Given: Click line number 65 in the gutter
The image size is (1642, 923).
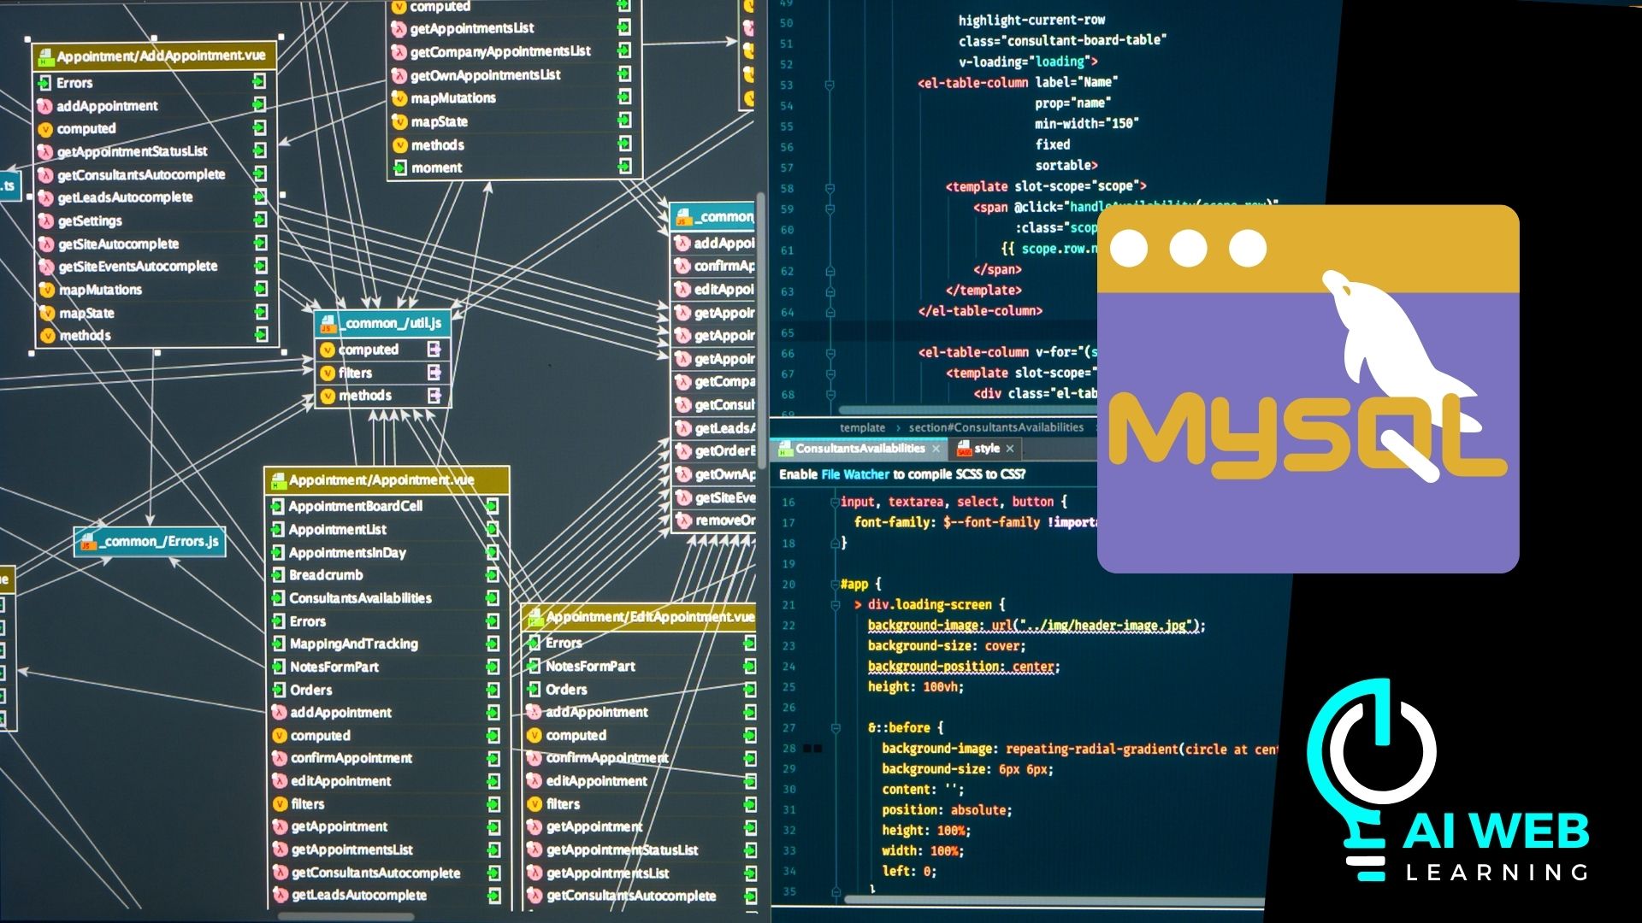Looking at the screenshot, I should (788, 333).
